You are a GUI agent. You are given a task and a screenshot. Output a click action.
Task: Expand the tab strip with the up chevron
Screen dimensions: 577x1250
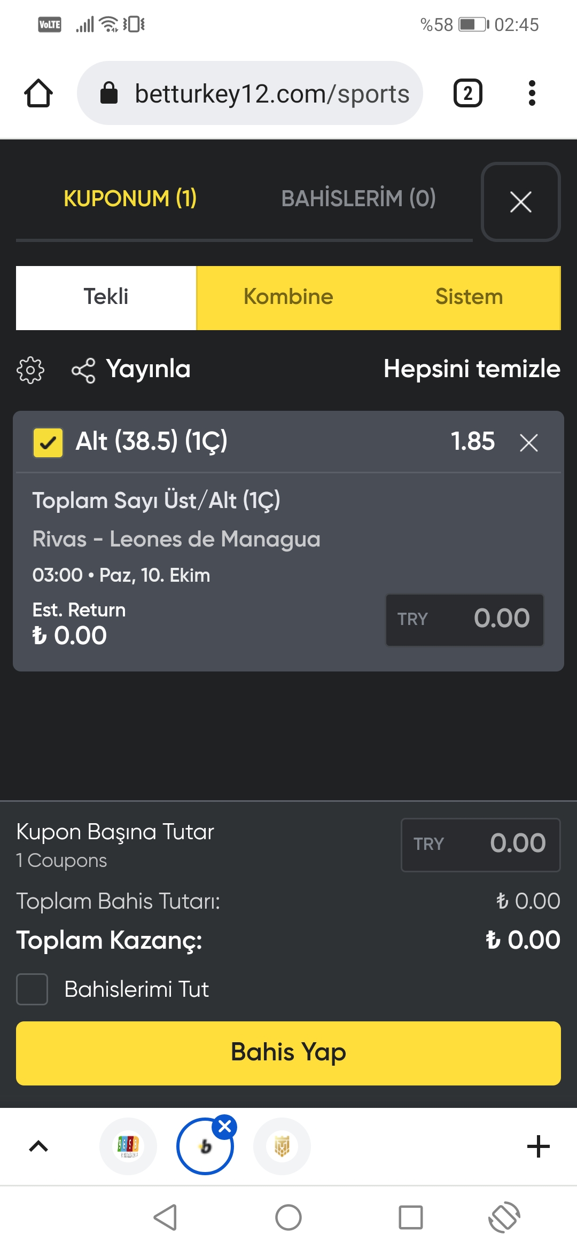click(x=38, y=1146)
